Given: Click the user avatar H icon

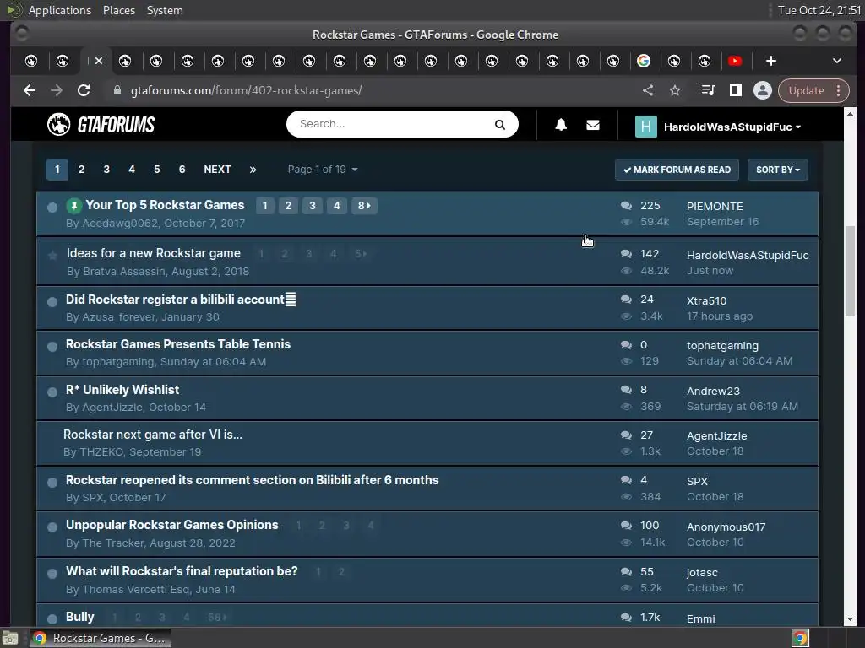Looking at the screenshot, I should click(x=646, y=127).
